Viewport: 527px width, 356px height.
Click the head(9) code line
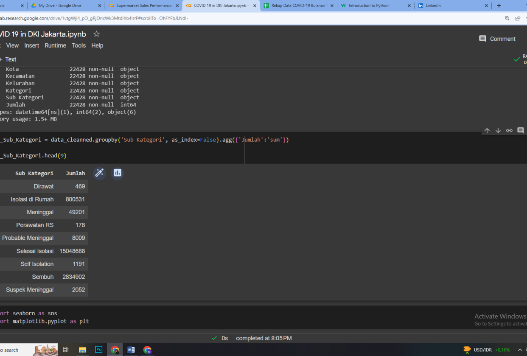(x=33, y=156)
